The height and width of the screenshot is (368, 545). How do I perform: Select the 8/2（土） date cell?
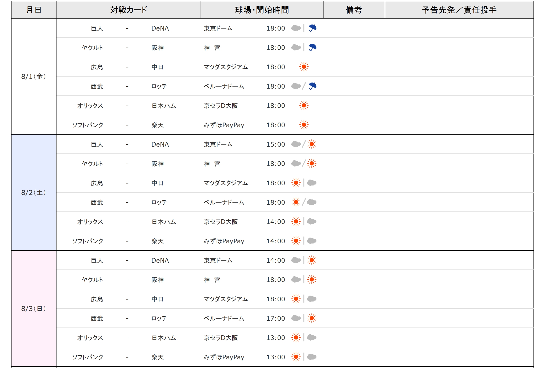tap(34, 192)
